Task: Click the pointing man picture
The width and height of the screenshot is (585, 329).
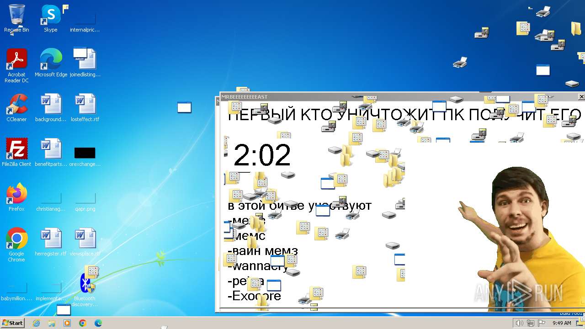Action: point(521,239)
